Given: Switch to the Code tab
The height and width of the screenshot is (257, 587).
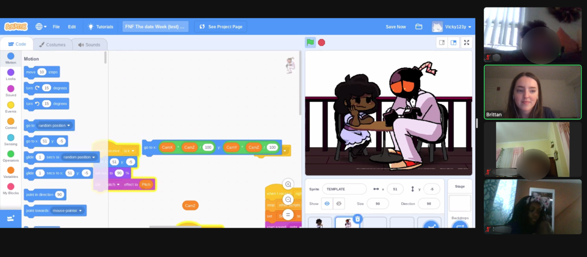Looking at the screenshot, I should click(x=17, y=44).
